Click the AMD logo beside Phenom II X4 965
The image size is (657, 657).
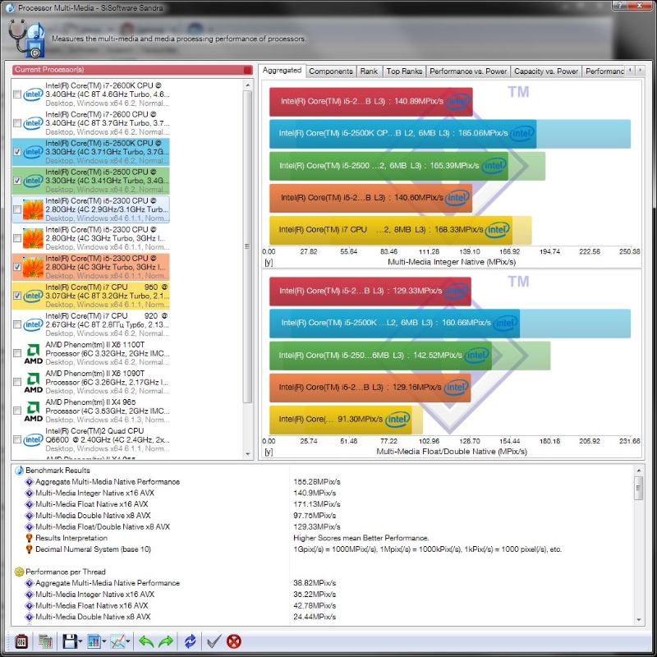(x=34, y=411)
